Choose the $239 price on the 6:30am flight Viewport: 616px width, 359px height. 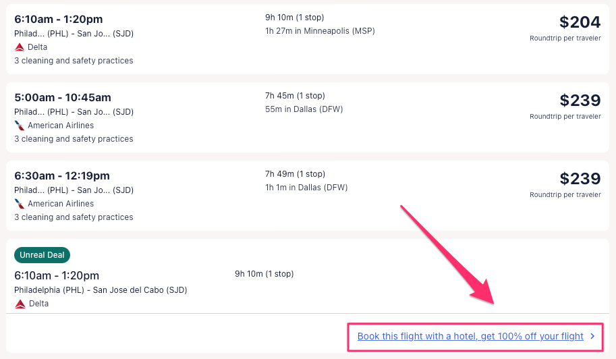(x=580, y=179)
